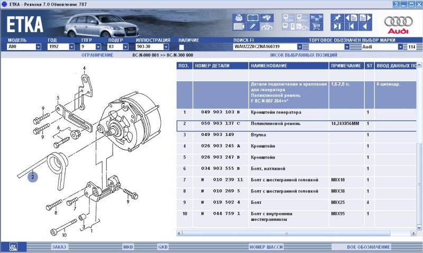This screenshot has width=423, height=253.
Task: Click the back triangle arrow icon
Action: (x=365, y=26)
